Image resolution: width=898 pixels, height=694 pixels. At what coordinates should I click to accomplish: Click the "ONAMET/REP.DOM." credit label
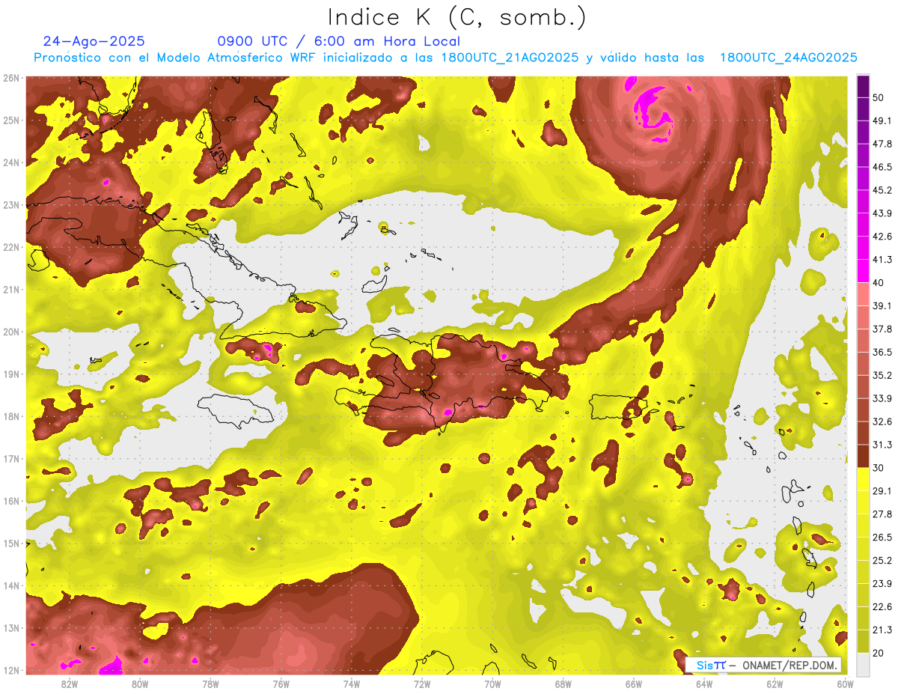click(x=791, y=665)
